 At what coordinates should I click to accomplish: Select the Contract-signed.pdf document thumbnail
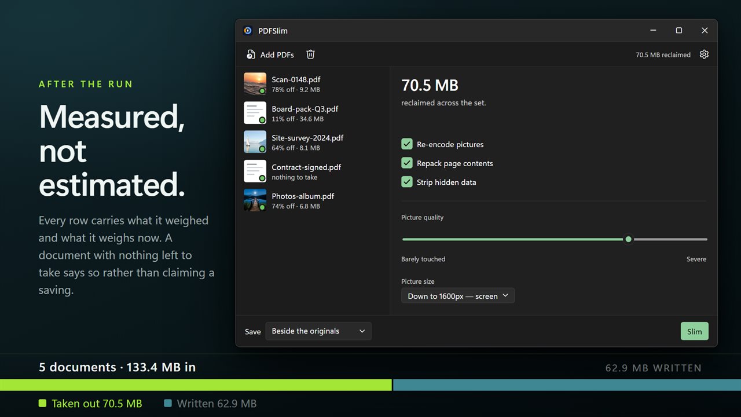[x=255, y=171]
